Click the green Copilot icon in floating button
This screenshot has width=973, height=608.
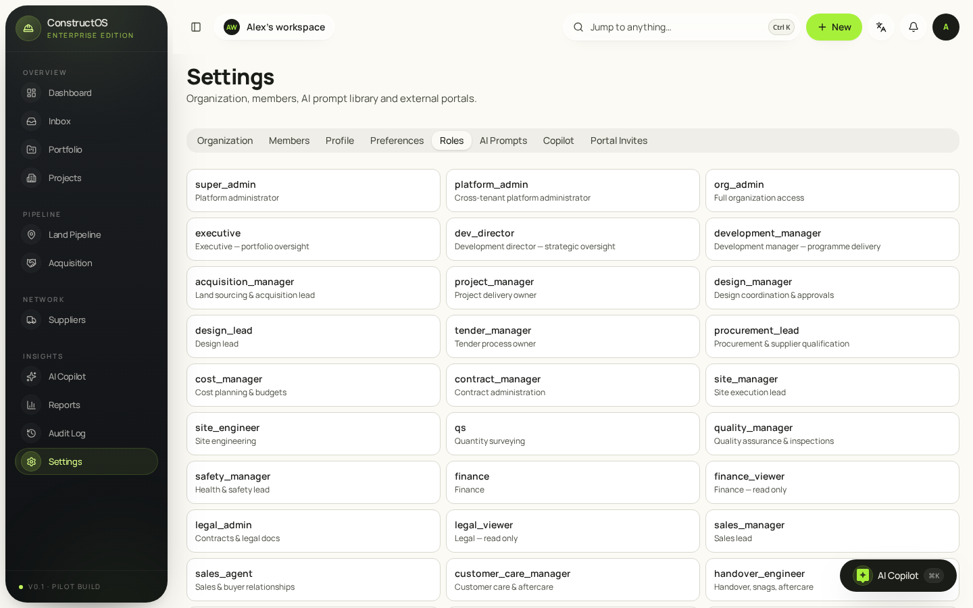click(863, 576)
